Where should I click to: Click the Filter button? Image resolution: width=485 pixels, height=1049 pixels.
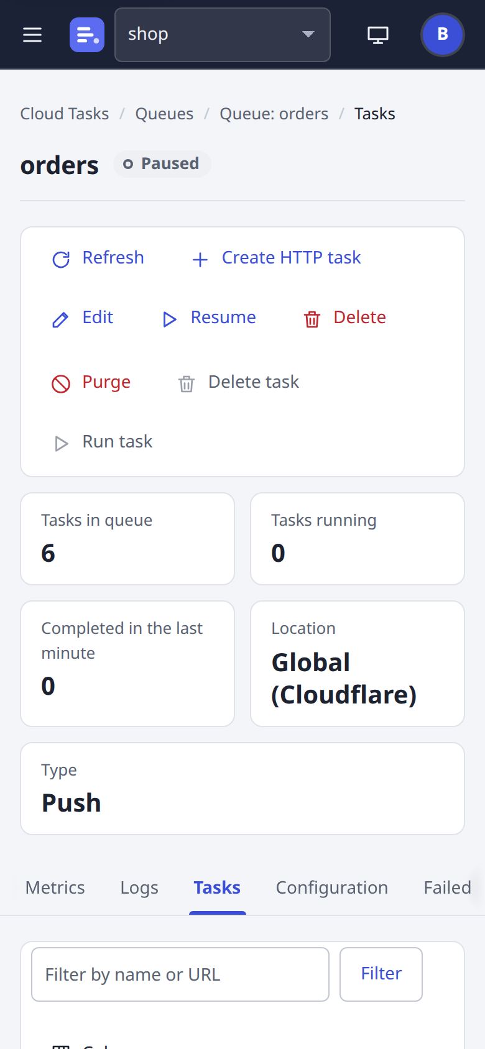tap(381, 974)
